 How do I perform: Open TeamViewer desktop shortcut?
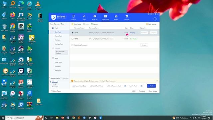pos(21,72)
